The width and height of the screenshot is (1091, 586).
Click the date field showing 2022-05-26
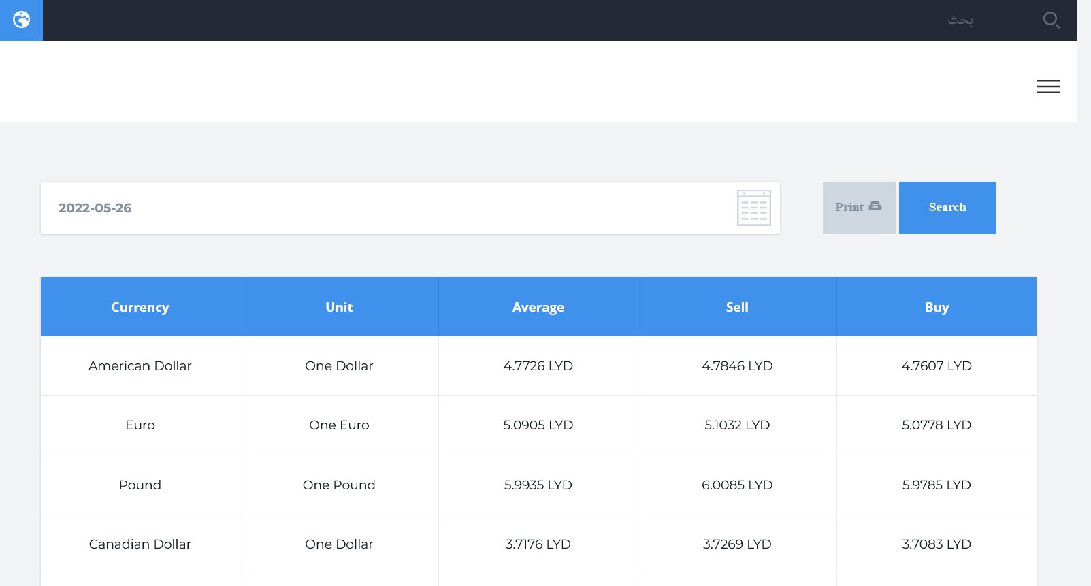pyautogui.click(x=381, y=208)
